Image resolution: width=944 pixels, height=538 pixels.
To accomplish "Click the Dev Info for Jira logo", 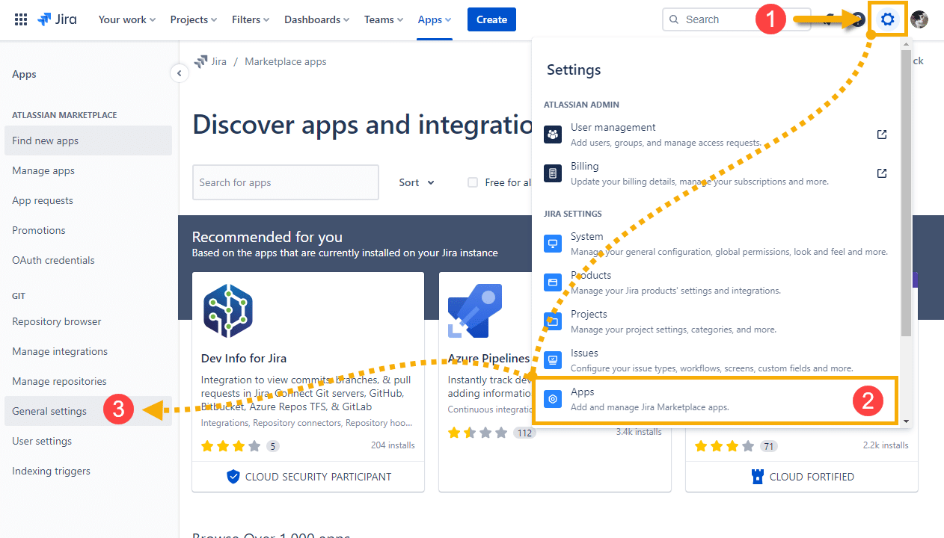I will coord(228,311).
